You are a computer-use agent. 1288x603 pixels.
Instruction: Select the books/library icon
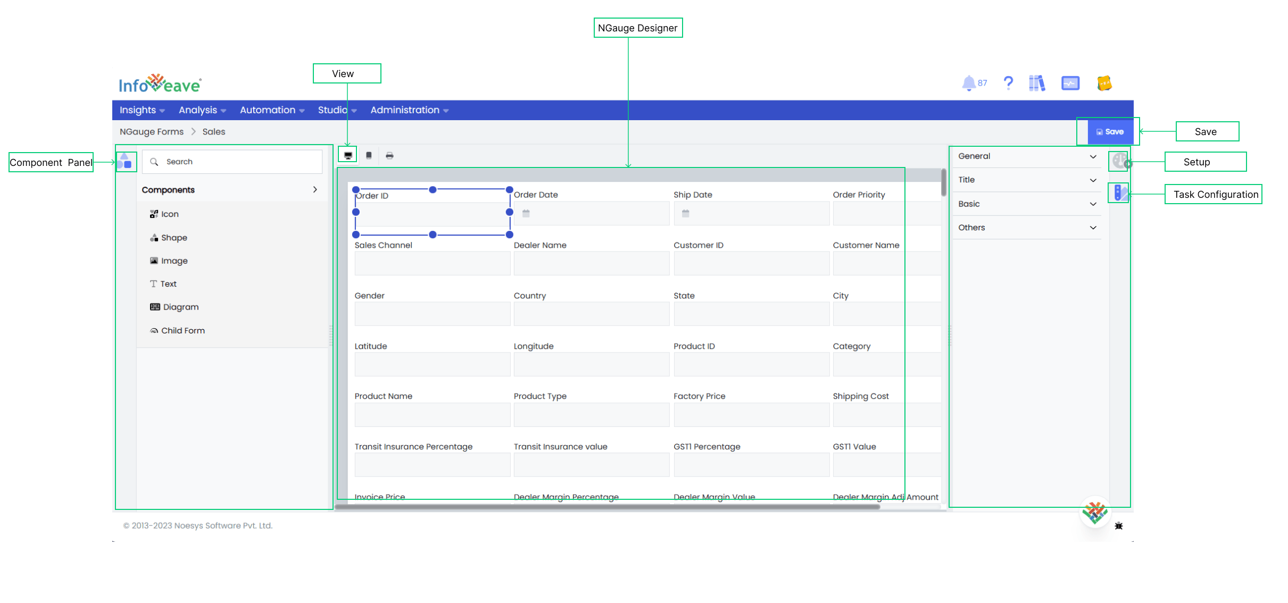point(1037,83)
